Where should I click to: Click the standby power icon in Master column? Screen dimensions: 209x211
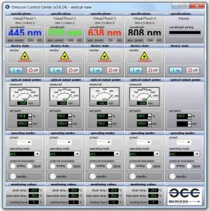coord(172,176)
